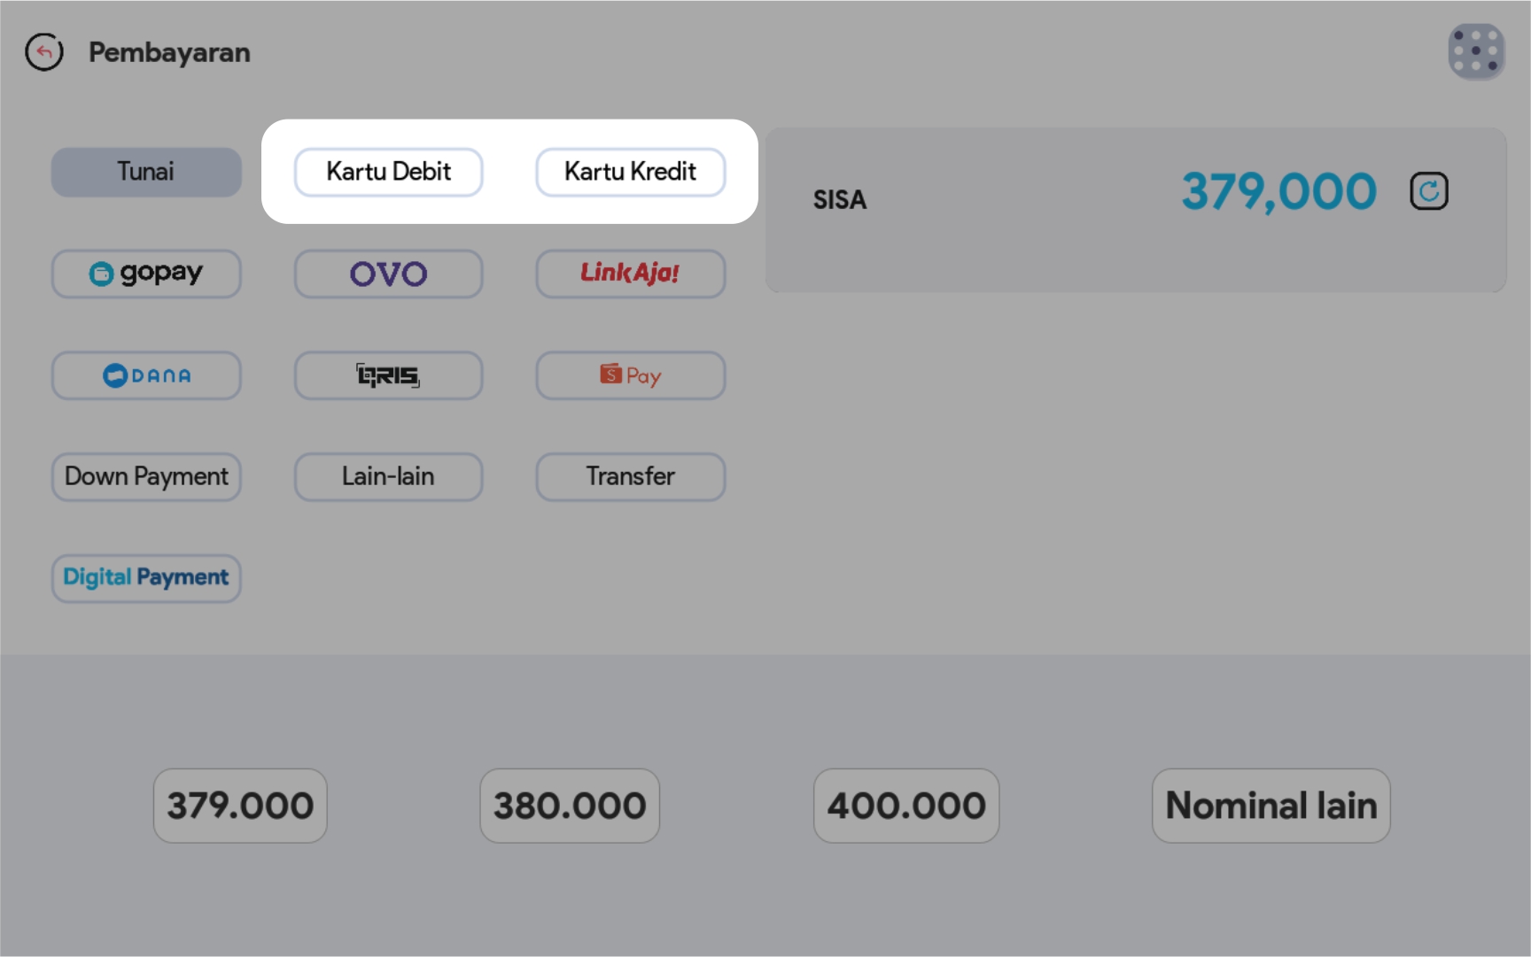Open Digital Payment option
The width and height of the screenshot is (1531, 957).
pyautogui.click(x=146, y=578)
